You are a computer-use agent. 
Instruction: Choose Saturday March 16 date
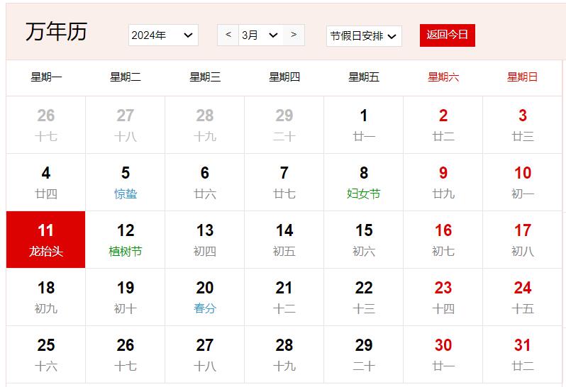(x=443, y=240)
